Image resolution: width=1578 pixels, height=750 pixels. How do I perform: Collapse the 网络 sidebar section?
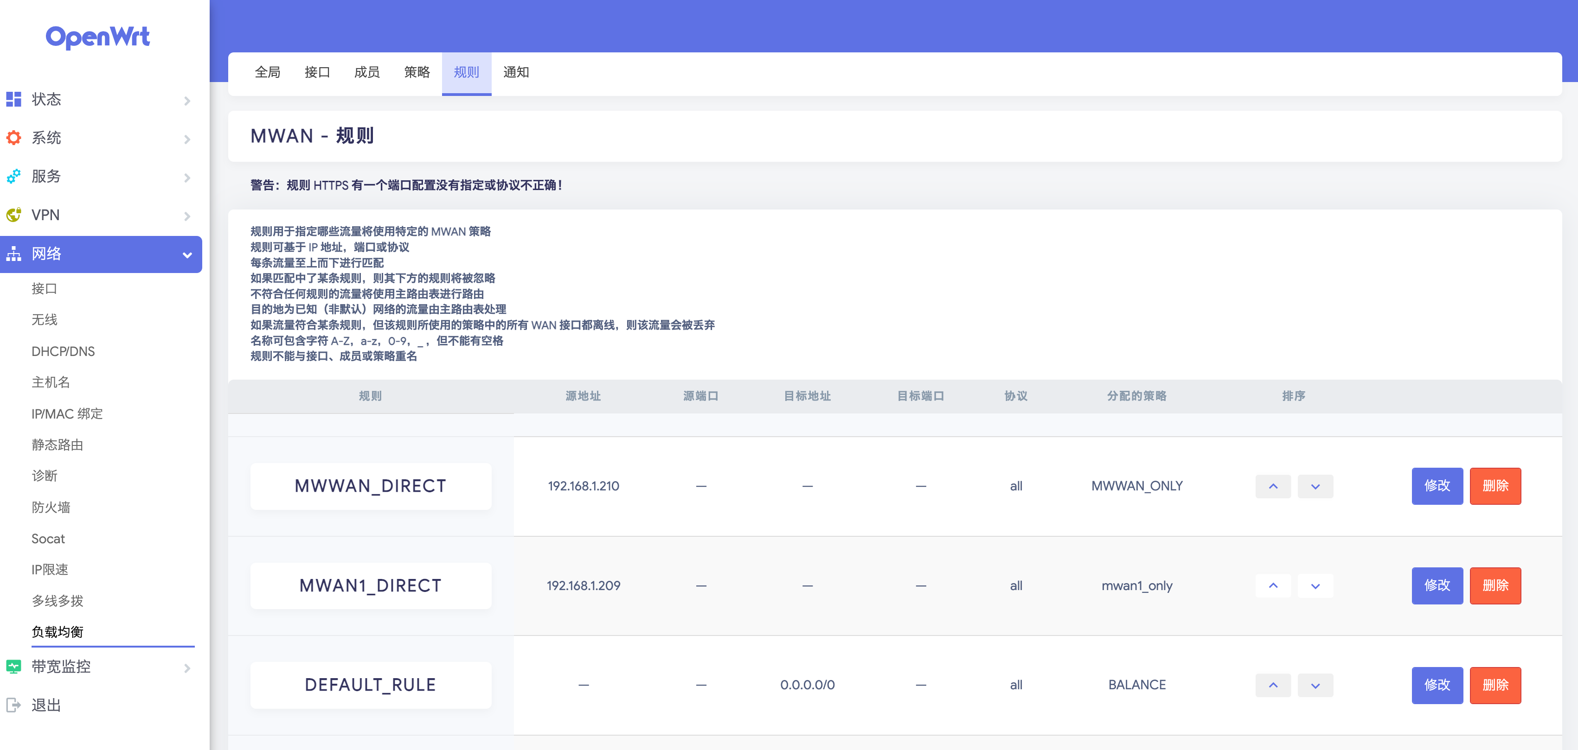pos(187,255)
